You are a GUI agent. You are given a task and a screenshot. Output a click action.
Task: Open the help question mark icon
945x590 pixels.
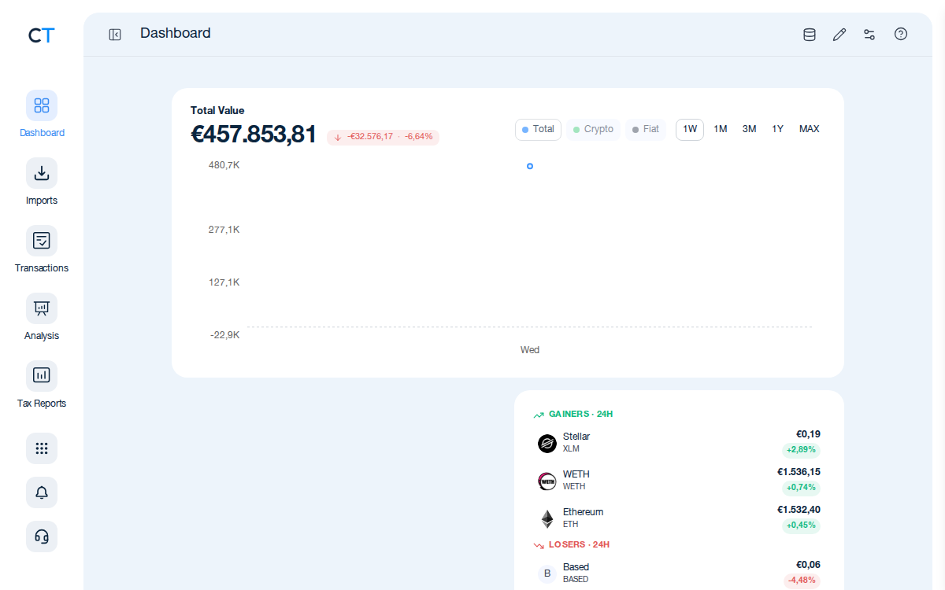(901, 35)
